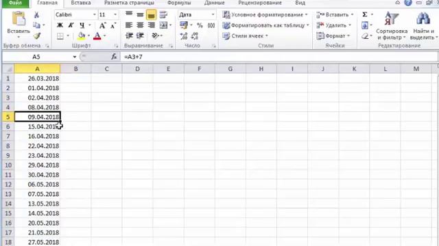
Task: Apply percent style format
Action: point(200,25)
